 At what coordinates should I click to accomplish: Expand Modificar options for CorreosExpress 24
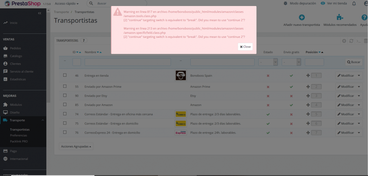pos(359,133)
